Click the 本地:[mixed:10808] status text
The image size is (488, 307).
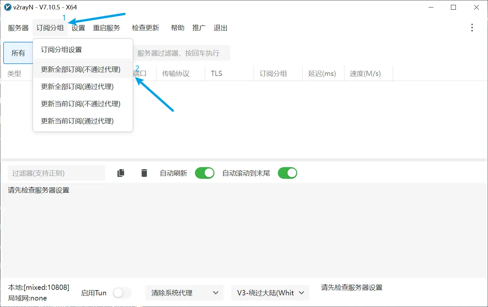pos(39,287)
